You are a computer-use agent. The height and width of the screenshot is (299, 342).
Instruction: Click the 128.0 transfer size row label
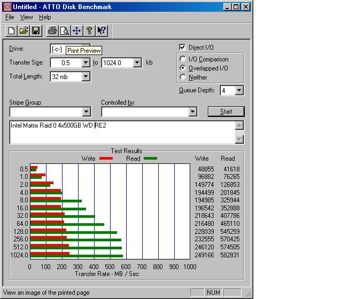(x=21, y=231)
